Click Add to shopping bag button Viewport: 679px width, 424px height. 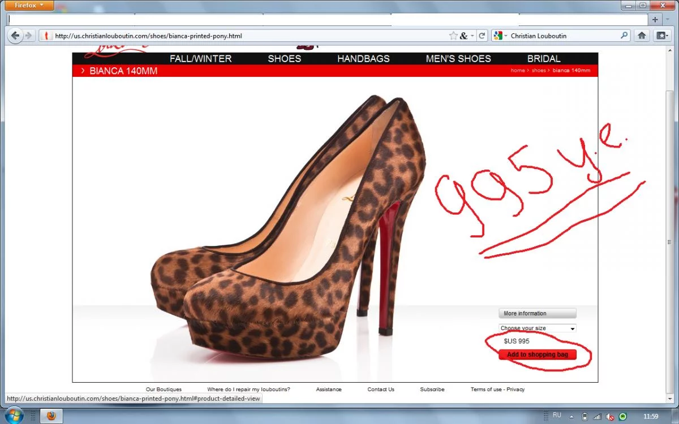pos(537,354)
